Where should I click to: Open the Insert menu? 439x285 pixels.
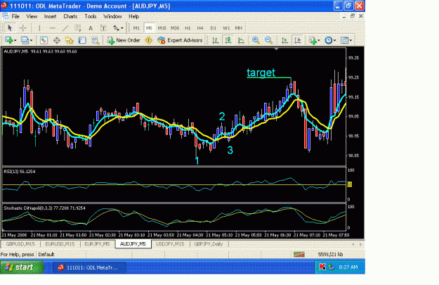coord(50,17)
